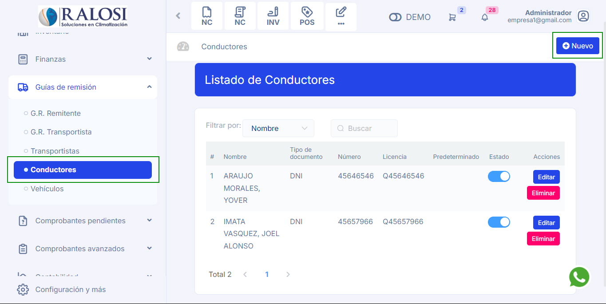Image resolution: width=606 pixels, height=304 pixels.
Task: Open the shopping cart icon
Action: pos(452,17)
